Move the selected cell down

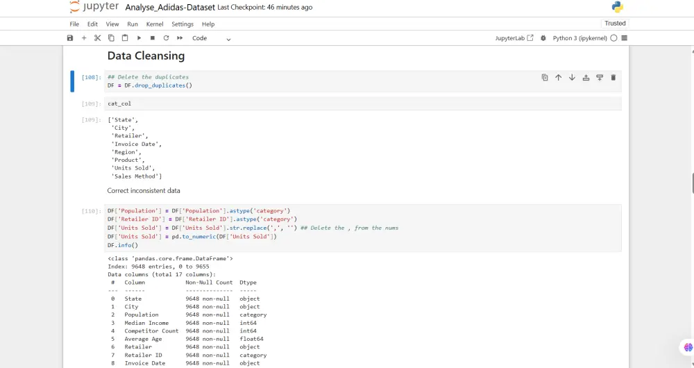[x=572, y=78]
